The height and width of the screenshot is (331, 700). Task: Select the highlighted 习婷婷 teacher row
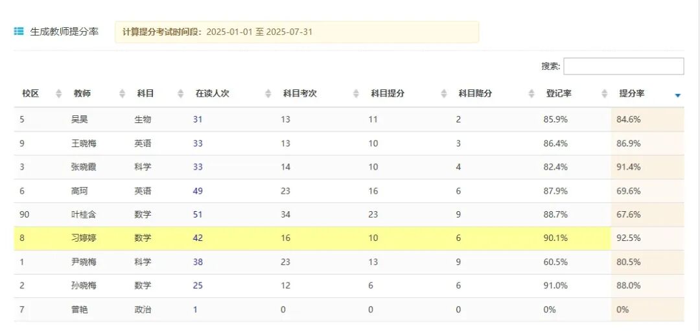pos(84,238)
